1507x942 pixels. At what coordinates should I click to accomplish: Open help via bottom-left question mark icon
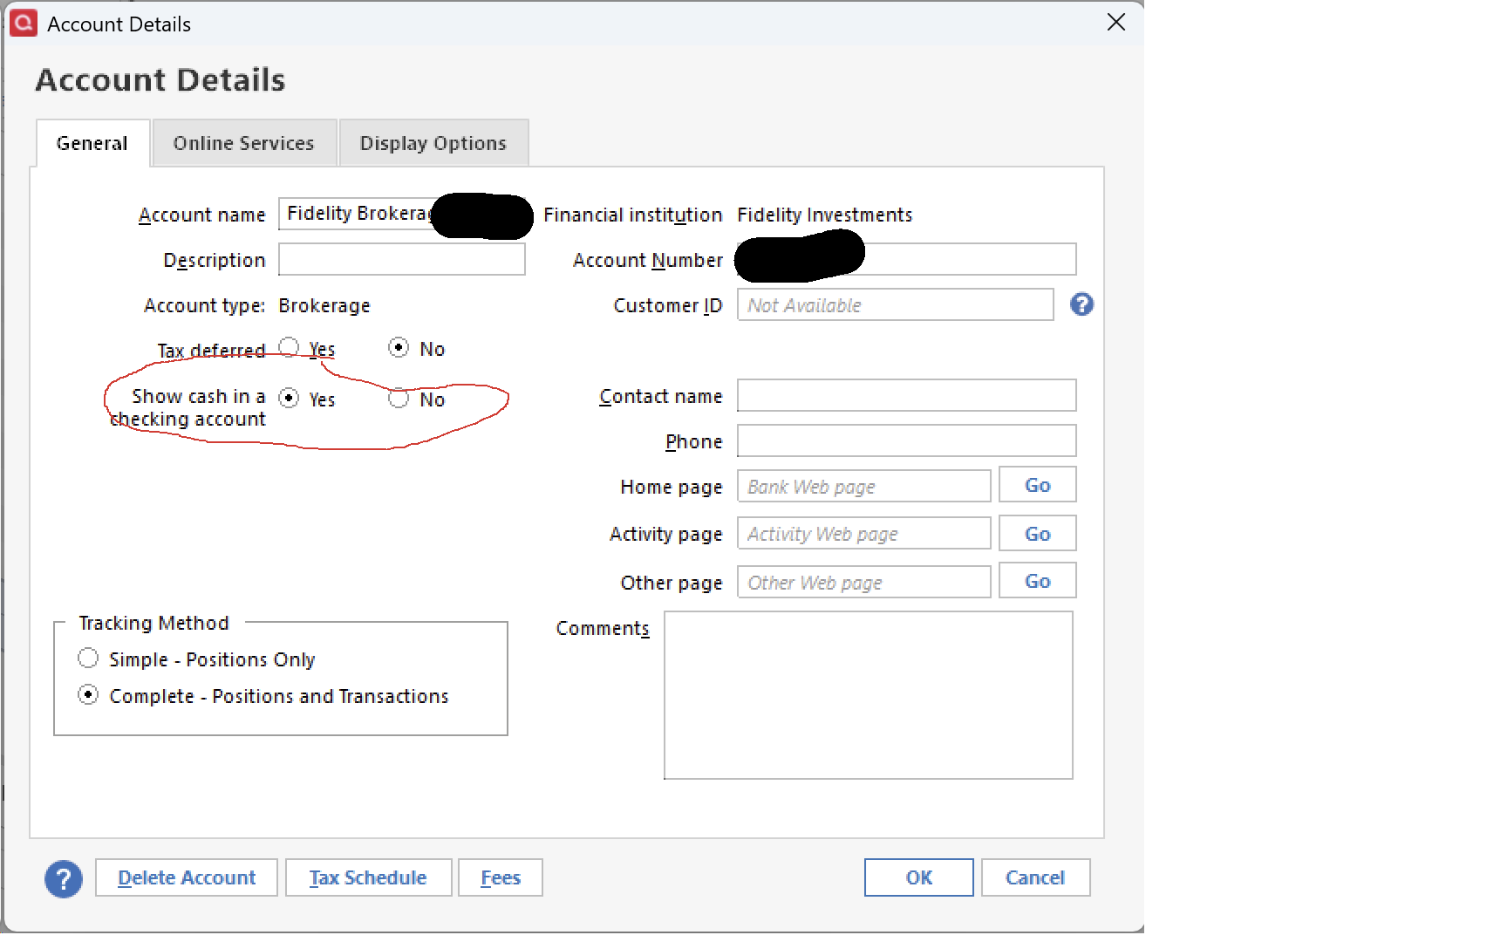pyautogui.click(x=64, y=878)
